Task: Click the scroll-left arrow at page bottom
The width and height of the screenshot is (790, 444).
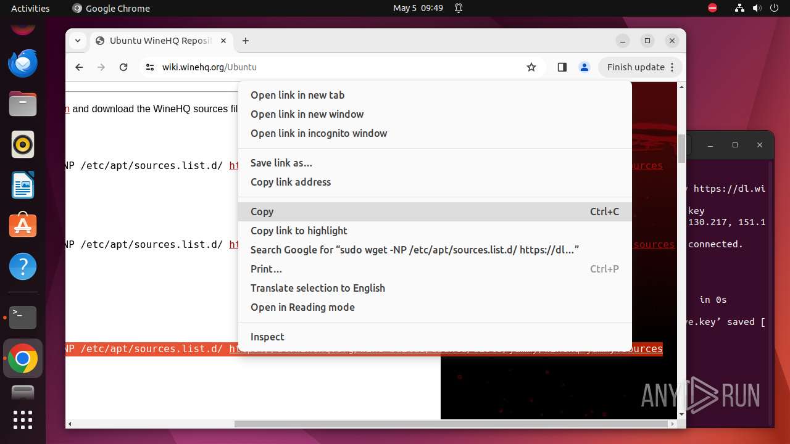Action: 70,424
